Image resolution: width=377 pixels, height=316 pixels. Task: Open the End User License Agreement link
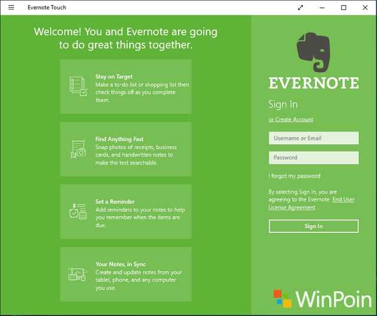pos(312,203)
